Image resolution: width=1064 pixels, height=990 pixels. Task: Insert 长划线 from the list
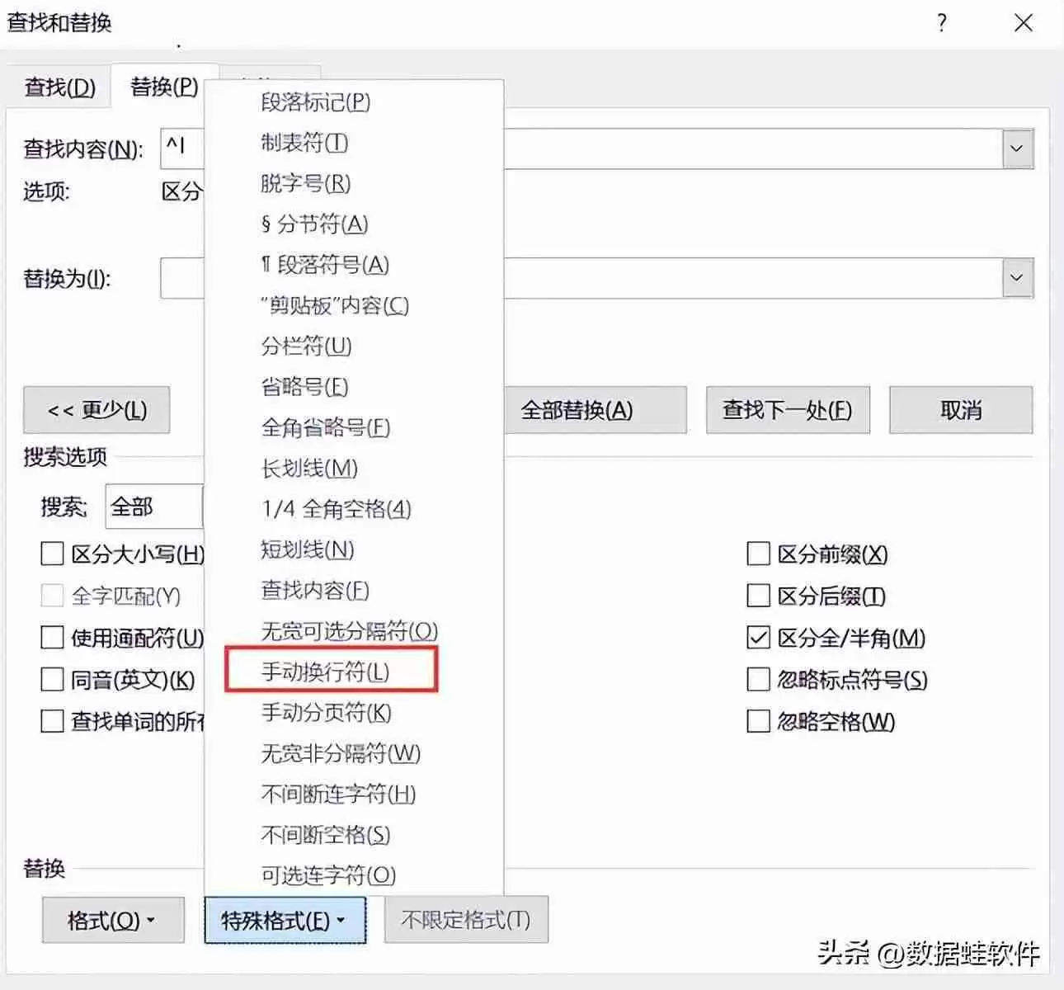click(309, 469)
